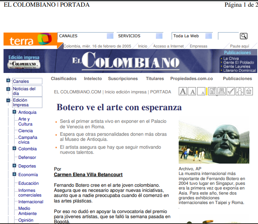Expand the Antioquia section
258x224 pixels.
click(14, 112)
